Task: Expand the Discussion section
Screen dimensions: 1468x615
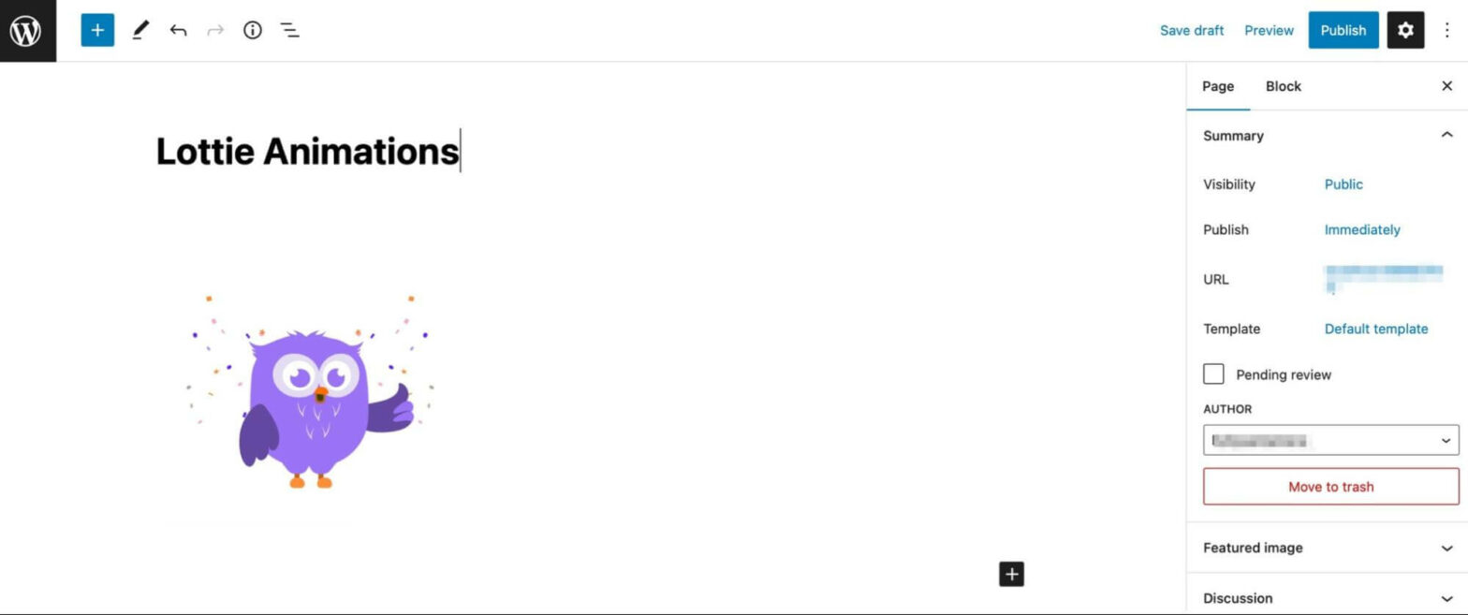Action: point(1447,597)
